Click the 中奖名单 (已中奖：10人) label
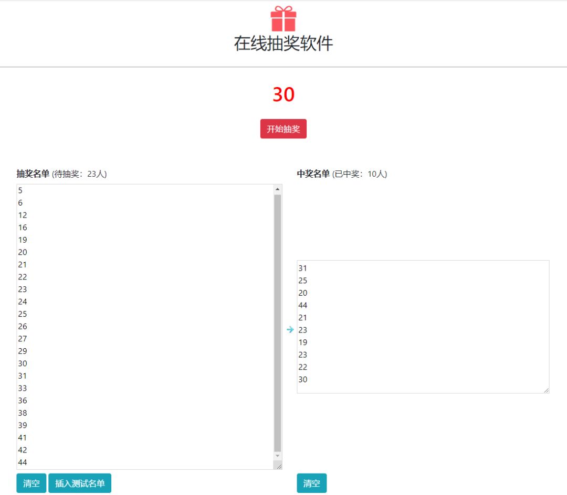The image size is (567, 495). coord(342,174)
